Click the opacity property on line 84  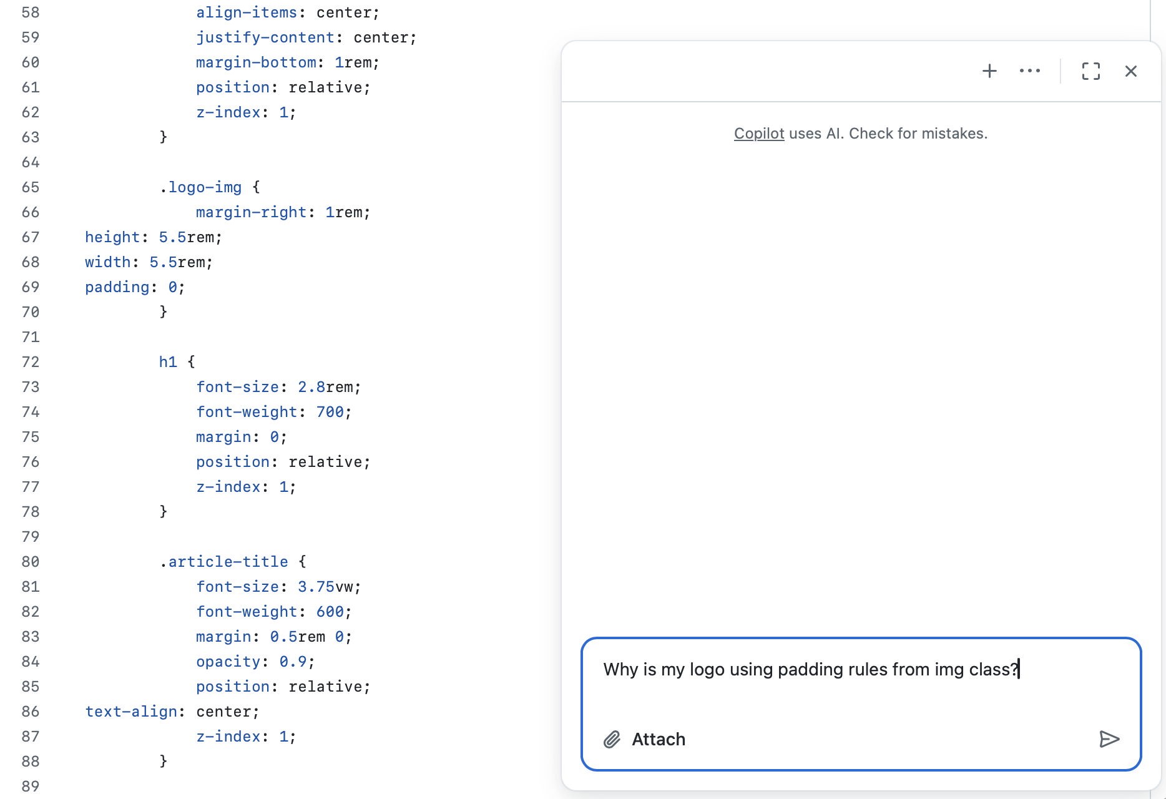click(x=228, y=662)
